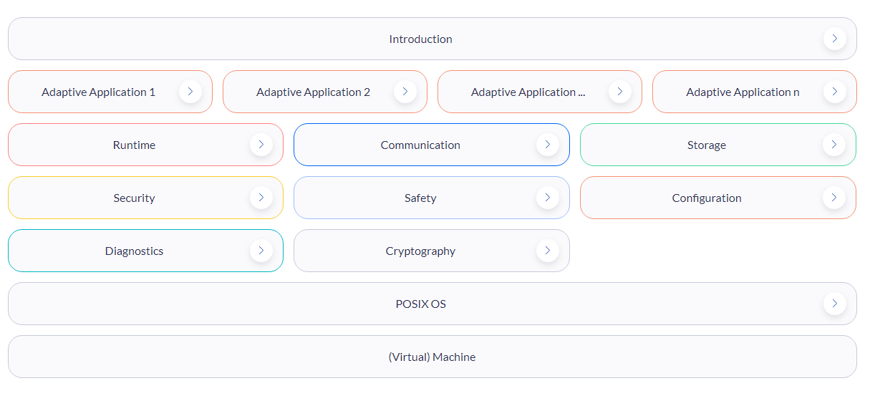Screen dimensions: 870x401
Task: Select the (Virtual) Machine block
Action: 432,357
